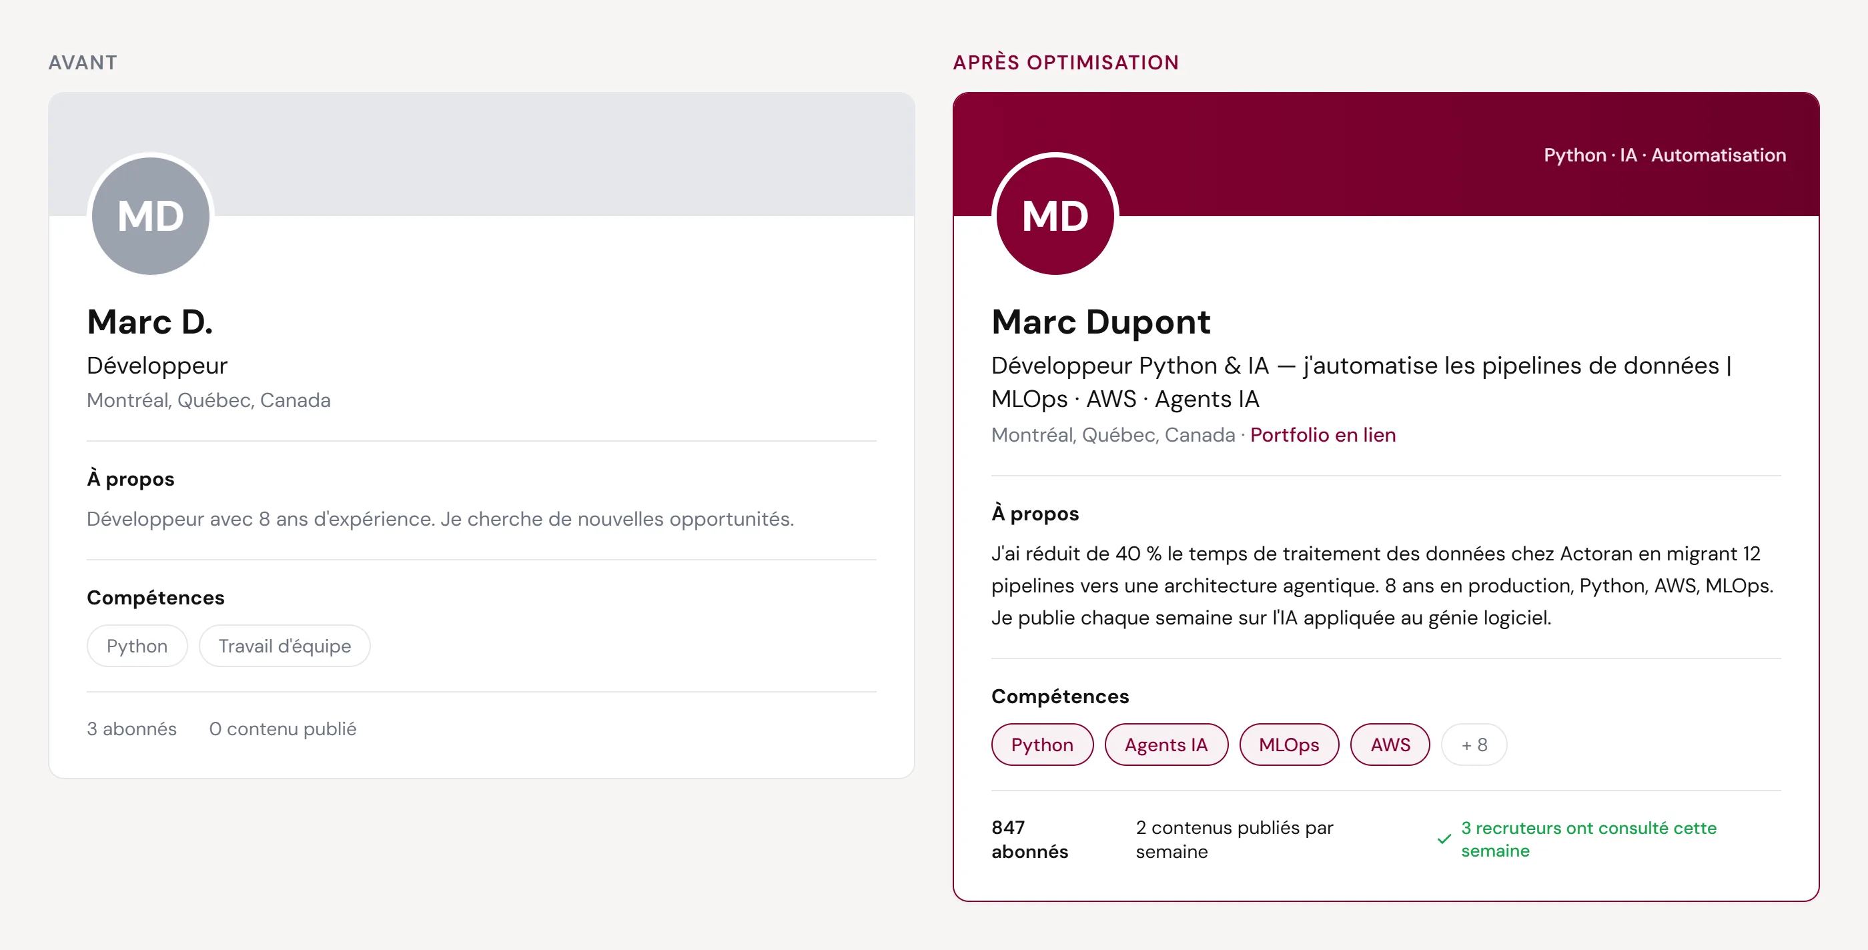Click the bio "Développeur avec 8 ans d'expérience"

point(440,519)
